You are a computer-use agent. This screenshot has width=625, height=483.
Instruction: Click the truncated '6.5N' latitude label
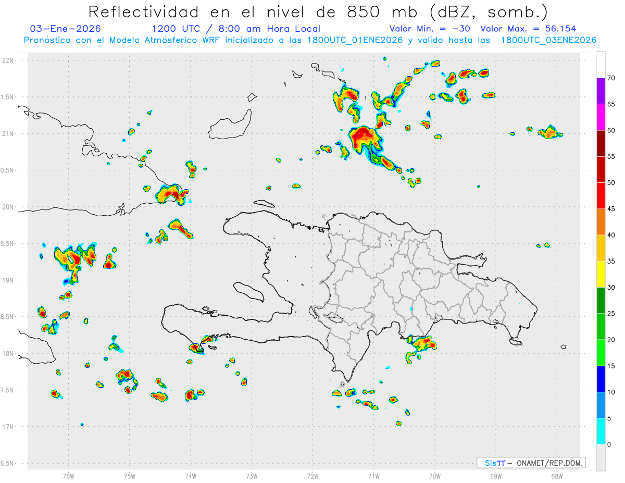tap(8, 463)
